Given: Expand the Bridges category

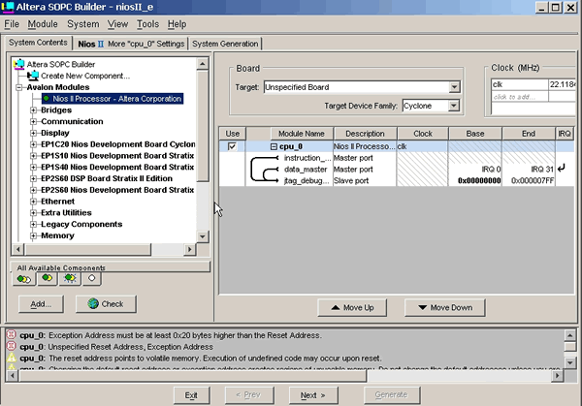Looking at the screenshot, I should tap(33, 110).
